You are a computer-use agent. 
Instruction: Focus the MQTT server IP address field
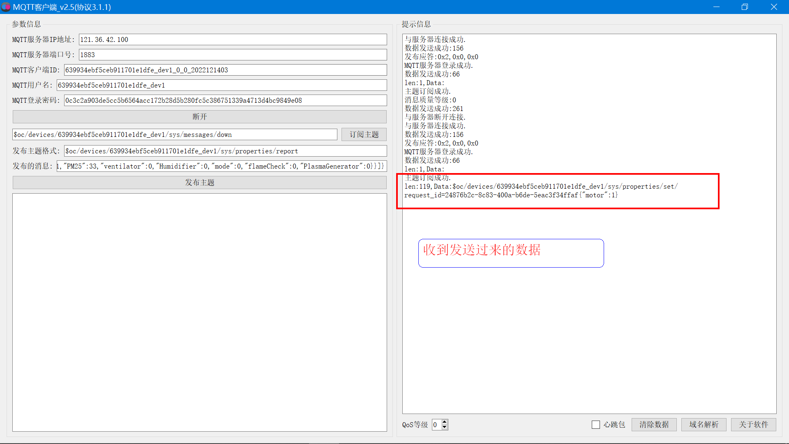(x=233, y=39)
